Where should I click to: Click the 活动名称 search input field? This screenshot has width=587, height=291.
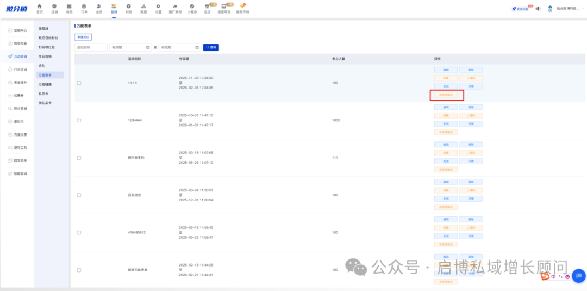point(91,47)
